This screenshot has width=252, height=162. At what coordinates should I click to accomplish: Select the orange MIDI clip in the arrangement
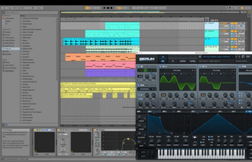point(100,57)
